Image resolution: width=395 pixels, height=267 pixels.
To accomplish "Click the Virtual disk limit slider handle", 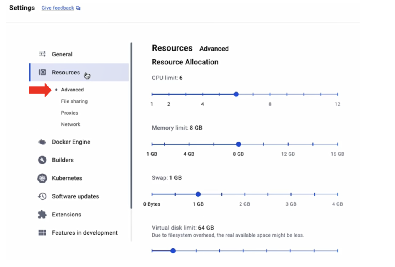I will (x=173, y=250).
